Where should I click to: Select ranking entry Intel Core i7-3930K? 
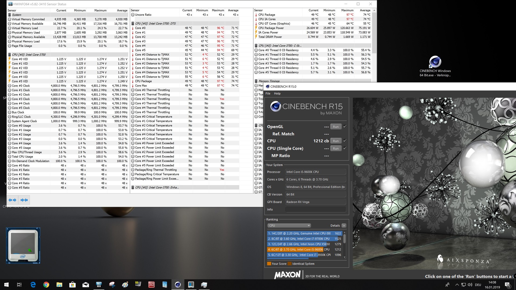[x=304, y=255]
